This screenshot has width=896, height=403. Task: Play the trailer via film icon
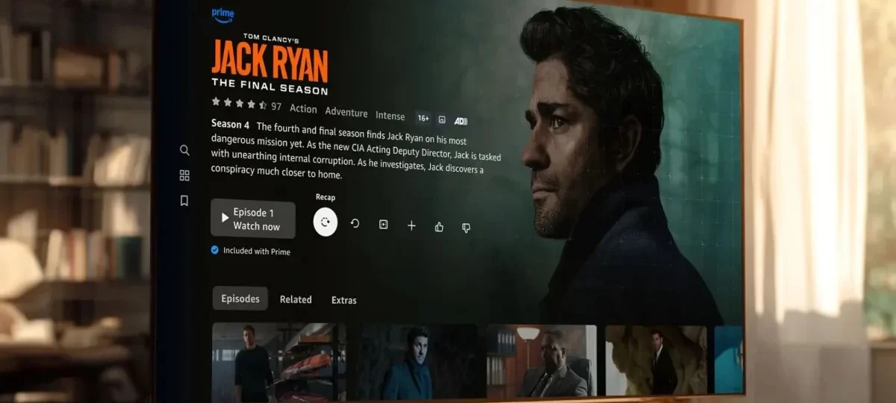(383, 225)
